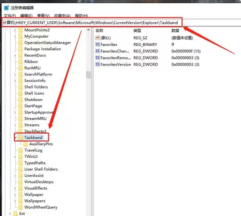
Task: Select the WordWheelQuery folder icon
Action: pyautogui.click(x=20, y=207)
